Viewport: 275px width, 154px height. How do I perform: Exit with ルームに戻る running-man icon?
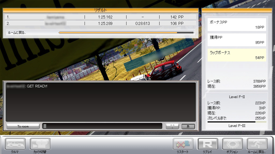257,144
